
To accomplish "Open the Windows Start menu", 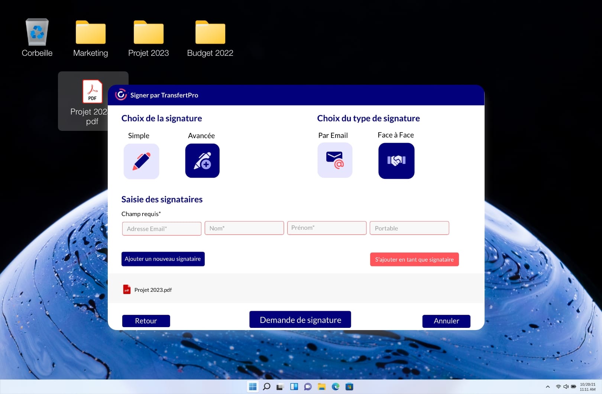I will click(x=253, y=387).
